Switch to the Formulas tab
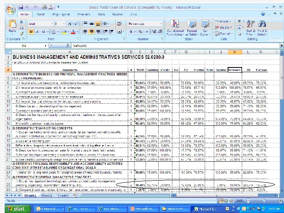The image size is (284, 213). point(84,14)
